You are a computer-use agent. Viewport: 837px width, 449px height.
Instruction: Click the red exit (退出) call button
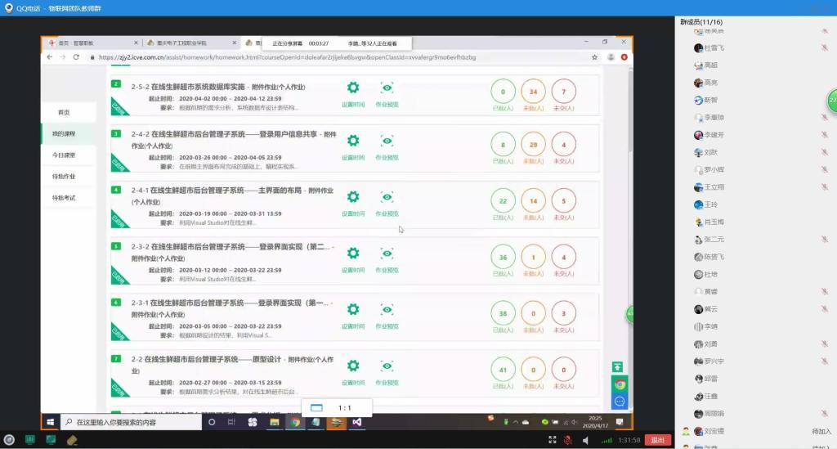(x=657, y=440)
